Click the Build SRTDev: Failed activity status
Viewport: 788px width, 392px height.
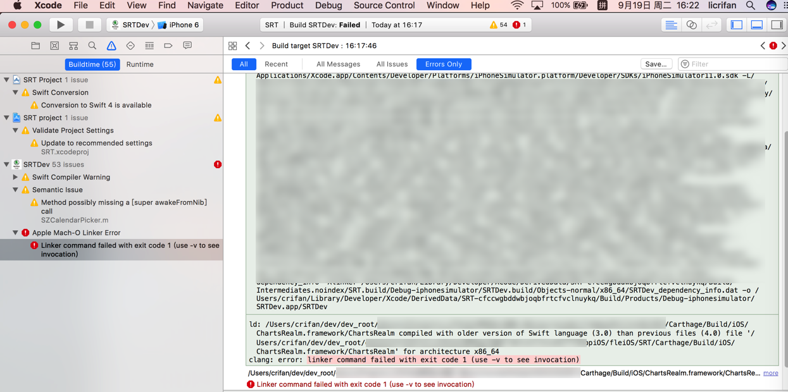[325, 25]
